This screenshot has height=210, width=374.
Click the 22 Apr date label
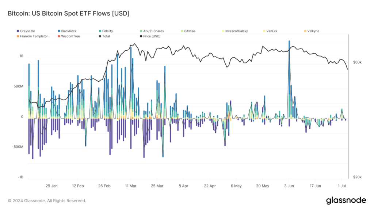pyautogui.click(x=210, y=186)
